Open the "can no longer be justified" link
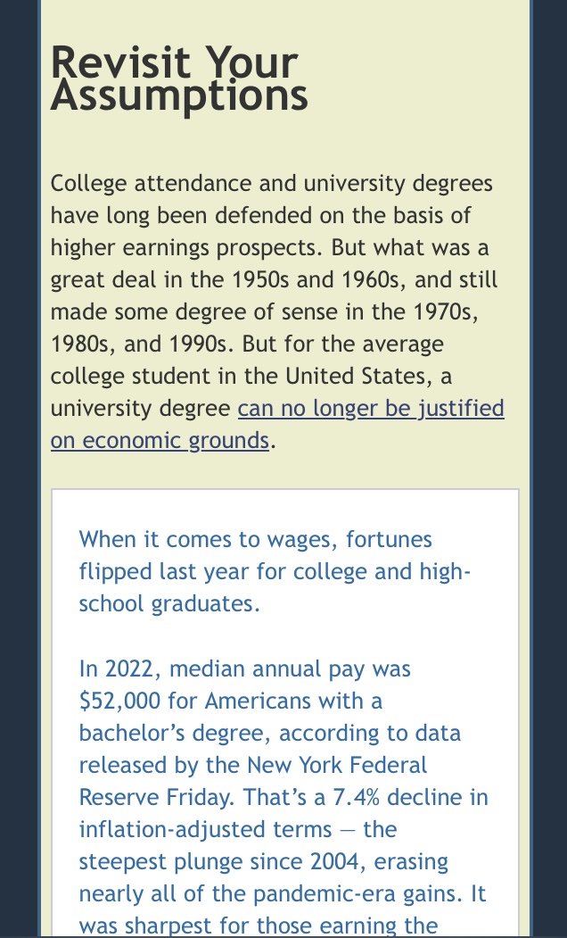The height and width of the screenshot is (938, 567). point(370,409)
